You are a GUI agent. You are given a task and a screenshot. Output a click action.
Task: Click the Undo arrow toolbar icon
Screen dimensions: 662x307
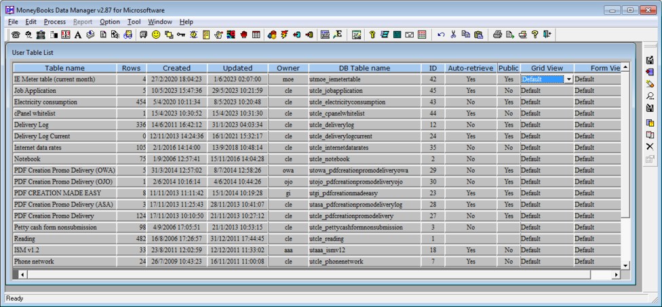tap(441, 35)
